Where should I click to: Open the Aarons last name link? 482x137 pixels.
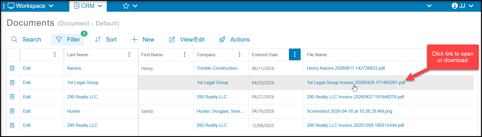tap(74, 68)
